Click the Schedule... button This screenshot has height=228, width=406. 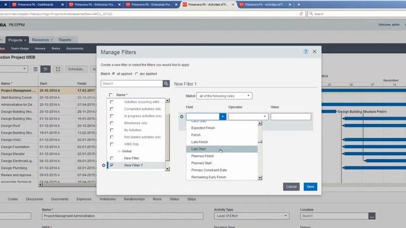(x=76, y=69)
